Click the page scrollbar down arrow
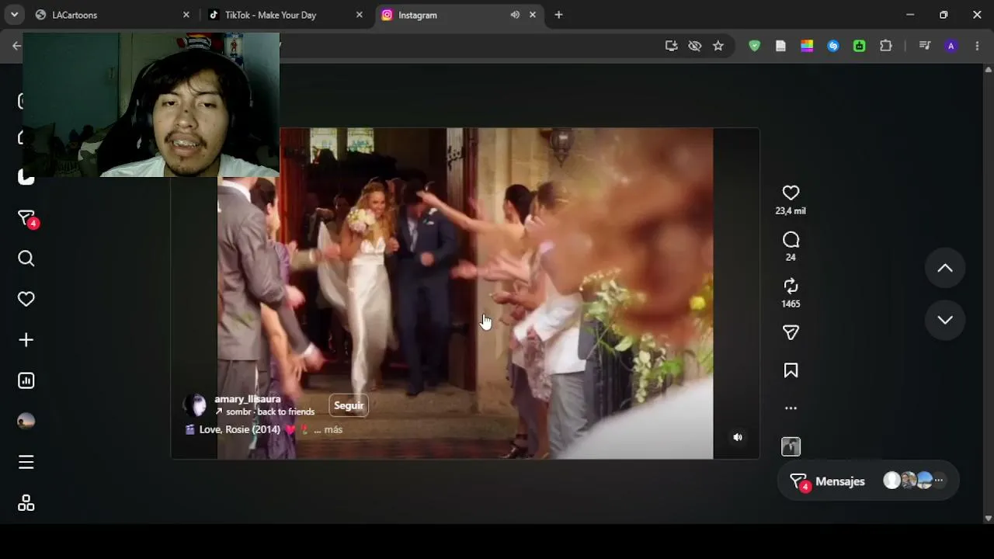This screenshot has width=994, height=559. pos(988,518)
